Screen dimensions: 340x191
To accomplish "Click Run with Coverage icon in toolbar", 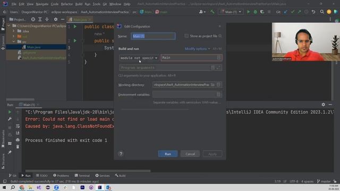I will (262, 12).
